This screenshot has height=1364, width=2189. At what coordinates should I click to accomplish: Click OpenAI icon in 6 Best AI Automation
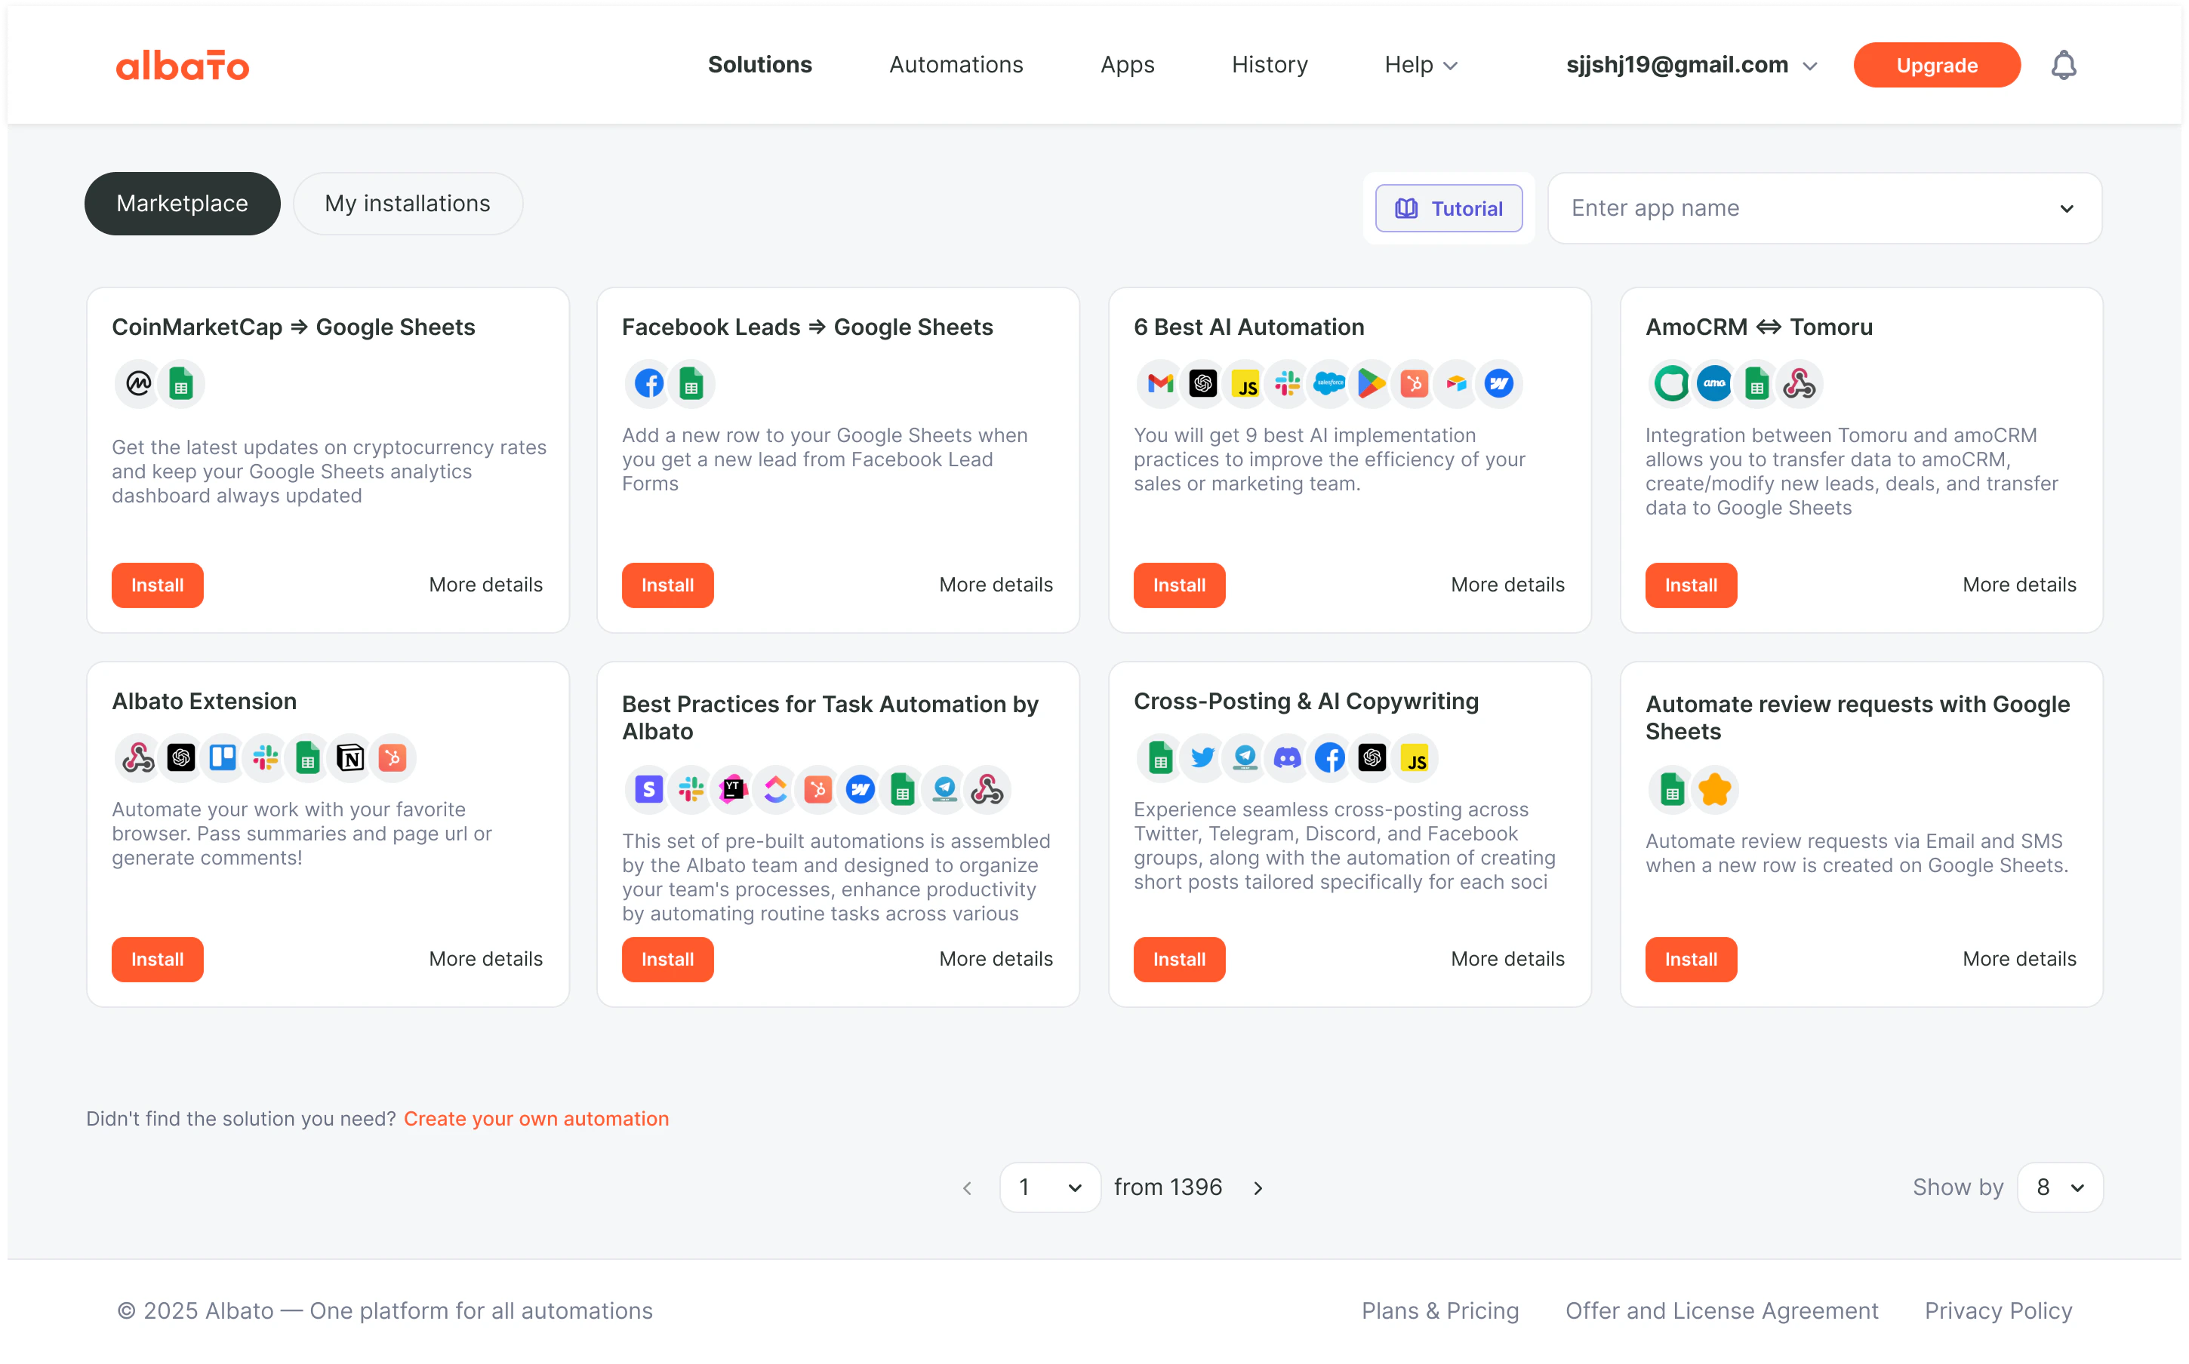coord(1202,384)
